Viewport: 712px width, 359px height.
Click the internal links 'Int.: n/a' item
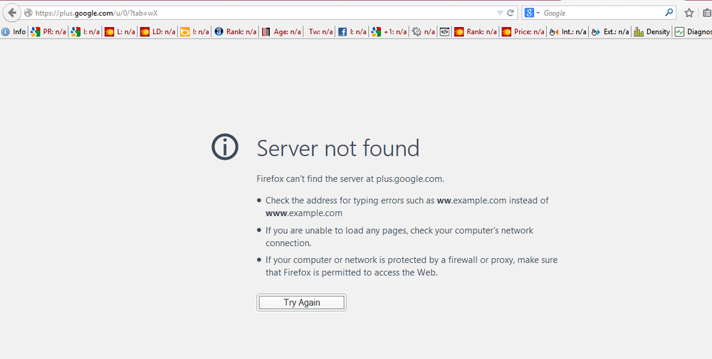click(567, 32)
